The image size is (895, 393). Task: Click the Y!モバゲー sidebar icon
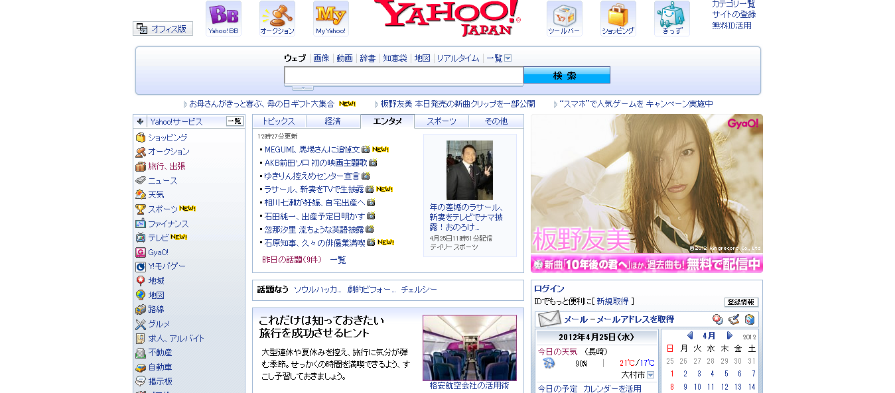[141, 266]
